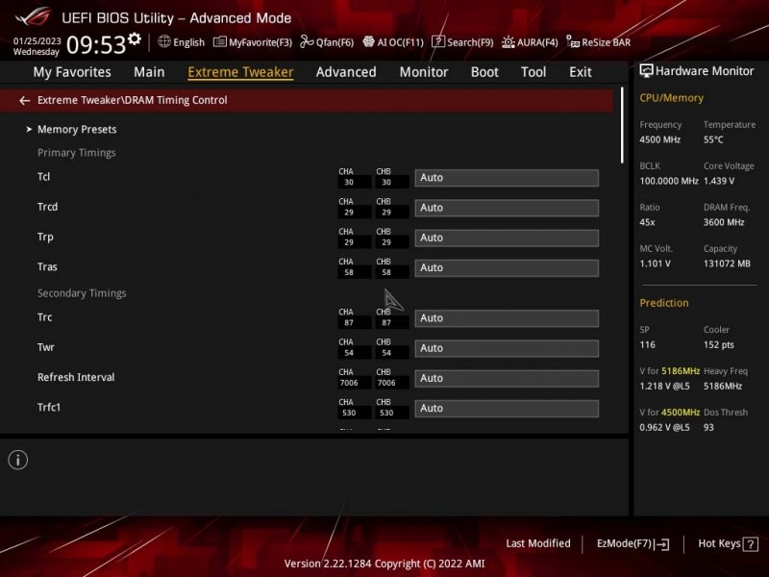Click the 55°C temperature reading
Screen dimensions: 769x577
713,139
